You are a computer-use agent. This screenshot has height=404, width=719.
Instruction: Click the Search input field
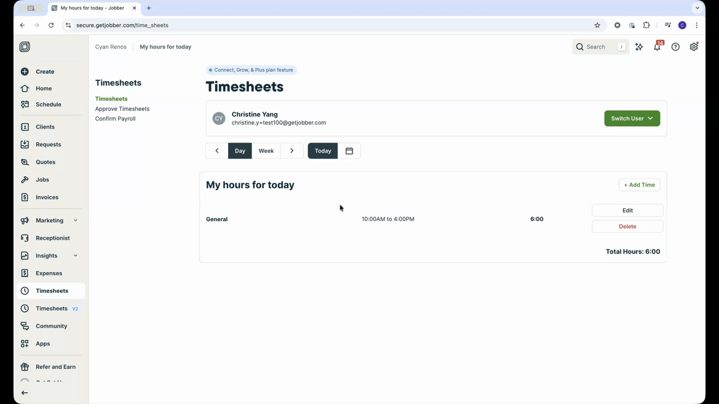599,47
